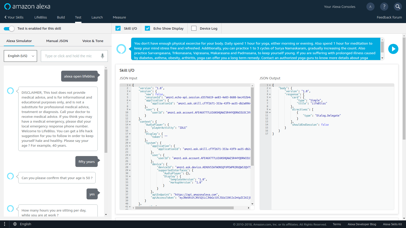Go to the Launch tab
406x228 pixels.
pos(97,17)
